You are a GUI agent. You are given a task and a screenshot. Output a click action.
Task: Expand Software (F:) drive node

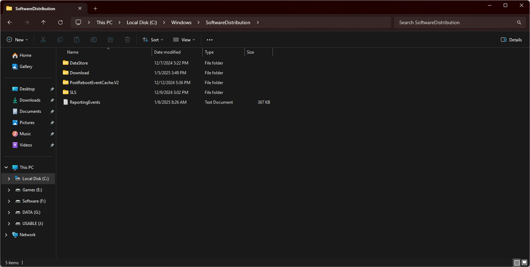pos(9,201)
